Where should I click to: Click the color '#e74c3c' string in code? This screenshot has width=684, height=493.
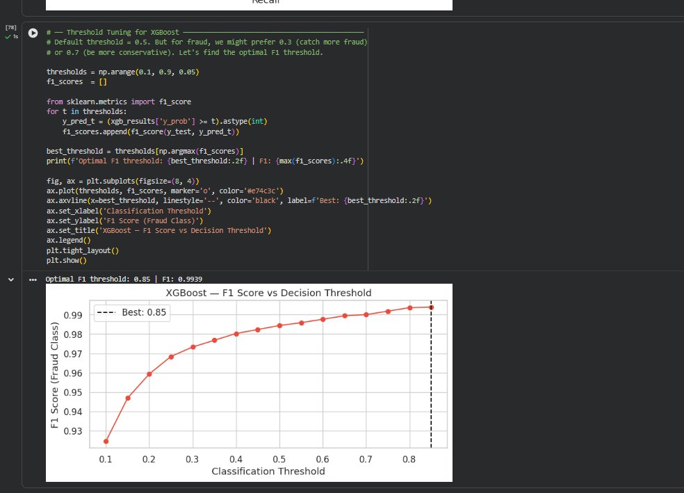tap(259, 191)
